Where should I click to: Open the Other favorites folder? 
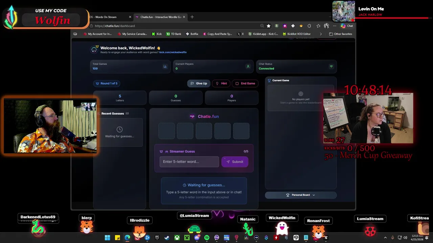[x=341, y=34]
